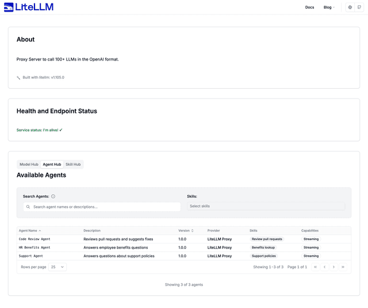The image size is (368, 308).
Task: Click version 1.0.0 in Code Review Agent row
Action: click(182, 239)
